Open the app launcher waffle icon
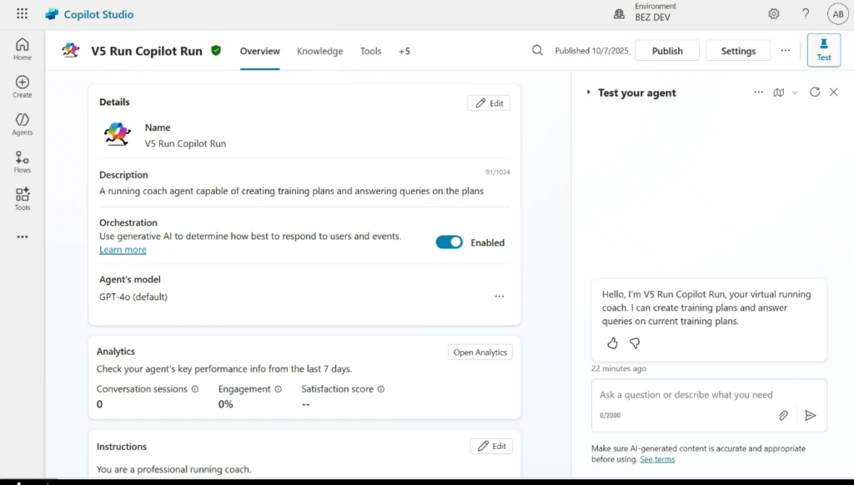This screenshot has height=485, width=854. pos(23,14)
